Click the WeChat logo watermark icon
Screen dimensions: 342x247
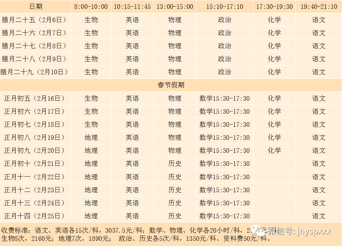260,231
